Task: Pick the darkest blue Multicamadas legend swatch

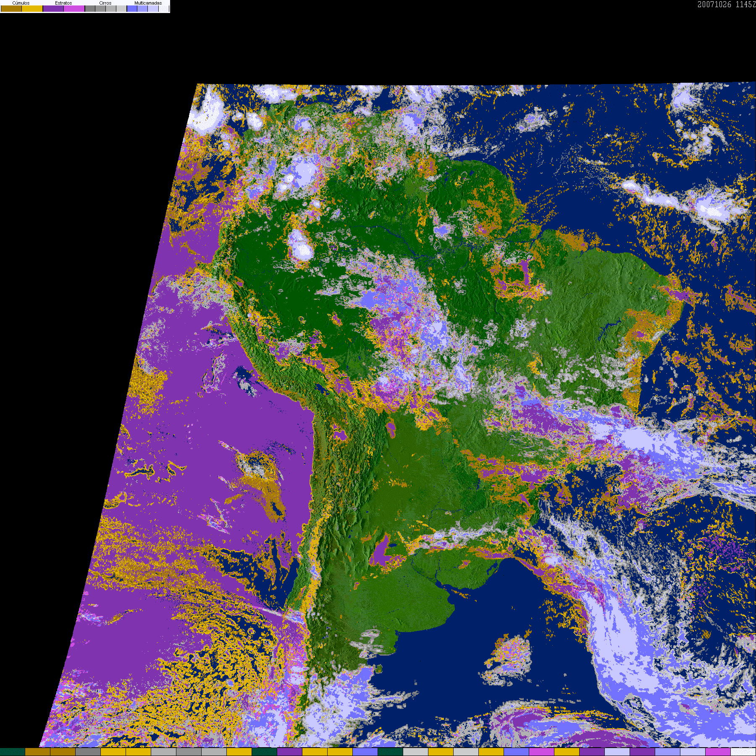Action: click(132, 8)
